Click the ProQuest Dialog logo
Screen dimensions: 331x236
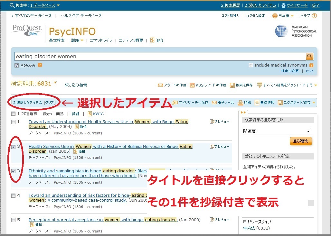pos(27,30)
